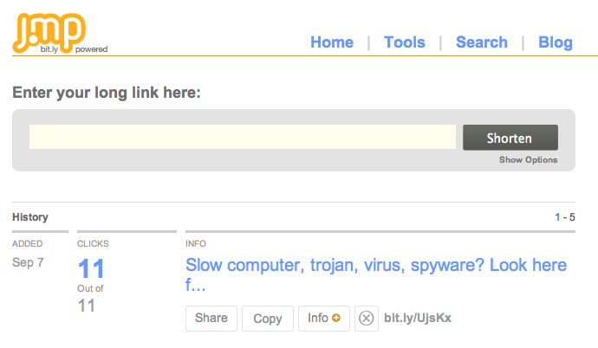Click the ADDED column header
Screen dimensions: 598x348
click(x=28, y=243)
